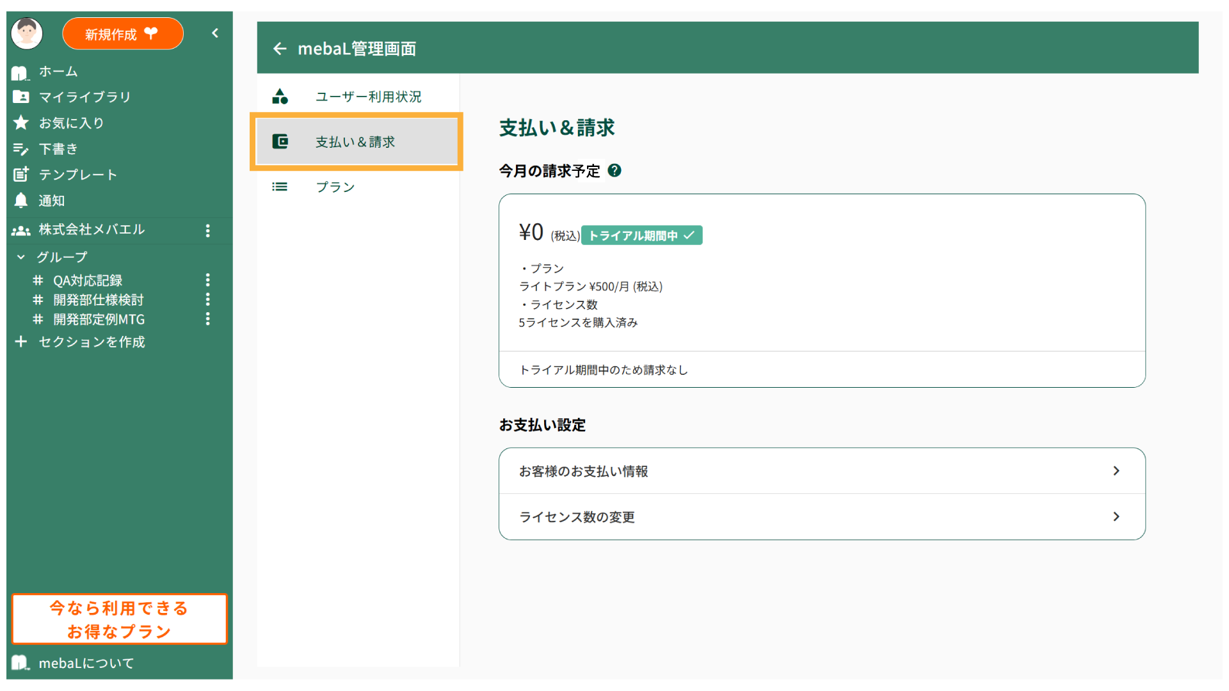Open ライセンス数の変更 row
Screen dimensions: 1229x691
[x=822, y=517]
